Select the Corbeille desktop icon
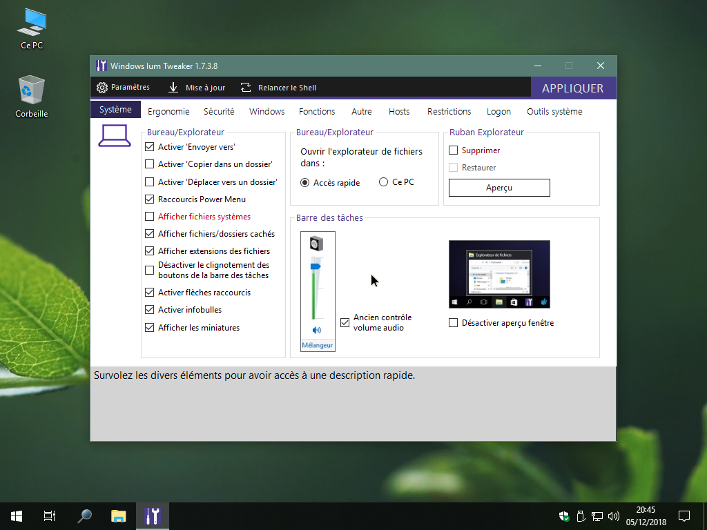Viewport: 707px width, 530px height. (32, 97)
